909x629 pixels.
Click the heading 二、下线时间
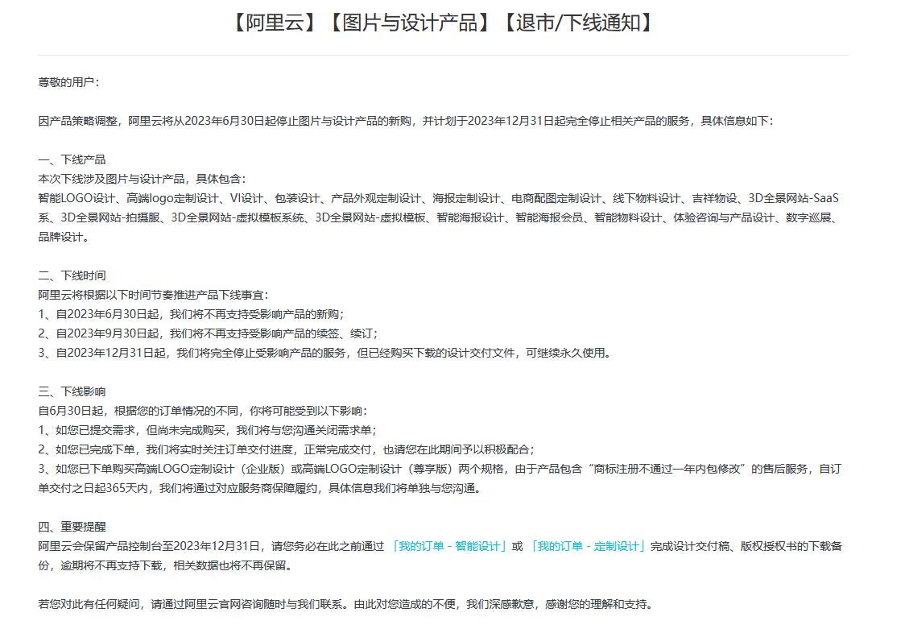click(72, 275)
